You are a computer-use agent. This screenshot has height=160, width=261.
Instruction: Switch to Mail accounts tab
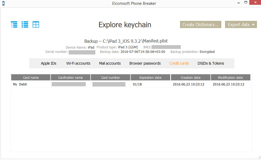(x=110, y=64)
